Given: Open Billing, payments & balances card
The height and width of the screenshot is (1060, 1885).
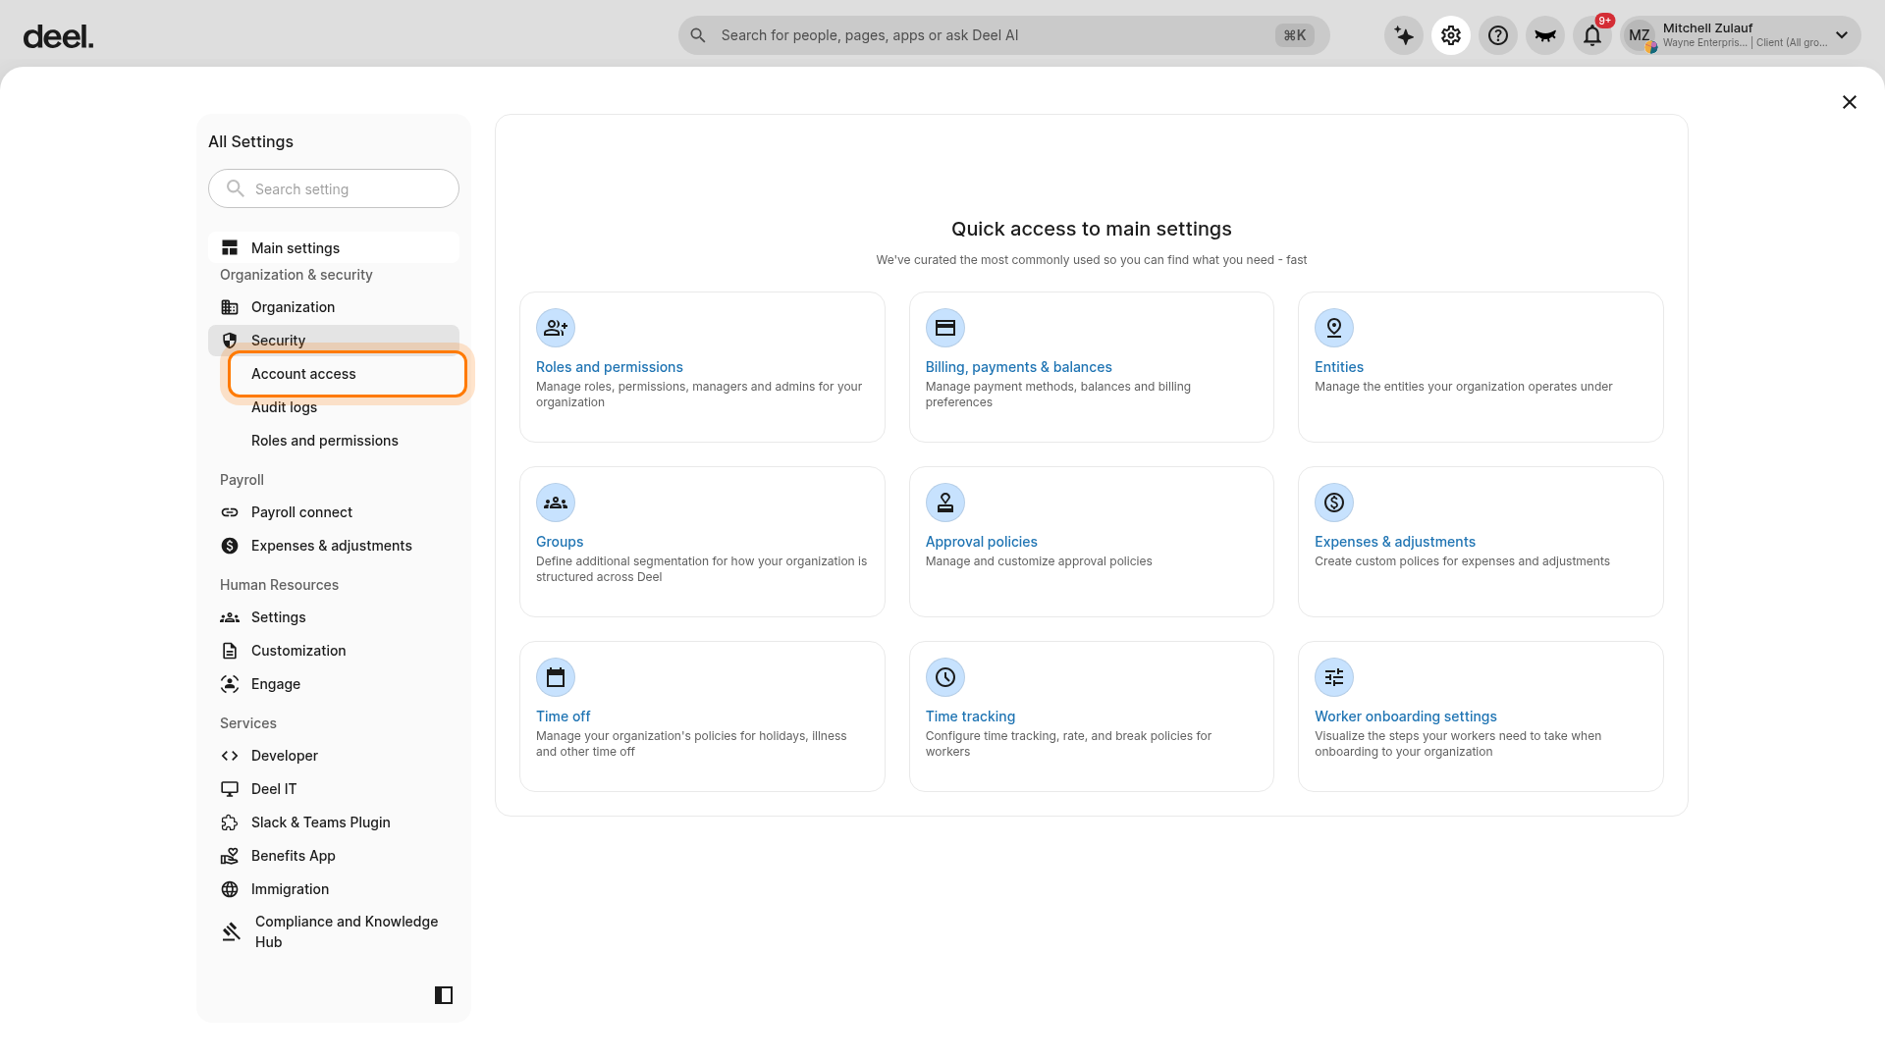Looking at the screenshot, I should (x=1018, y=367).
